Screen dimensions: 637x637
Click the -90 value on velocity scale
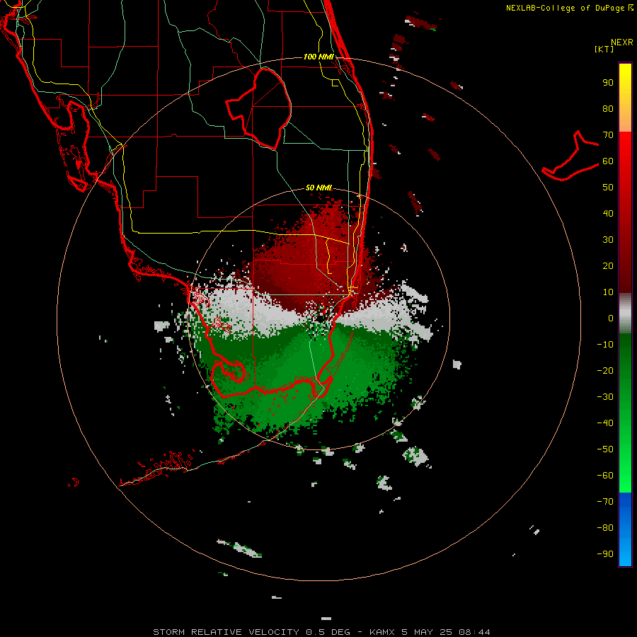point(605,554)
